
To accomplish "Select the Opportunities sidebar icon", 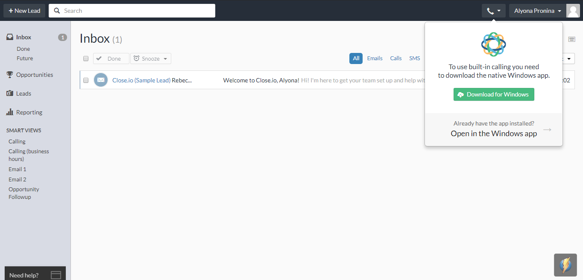I will tap(9, 74).
